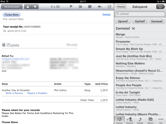Play Just Be (Antillas Dub Mix)
Screen dimensions: 166x124
140,57
